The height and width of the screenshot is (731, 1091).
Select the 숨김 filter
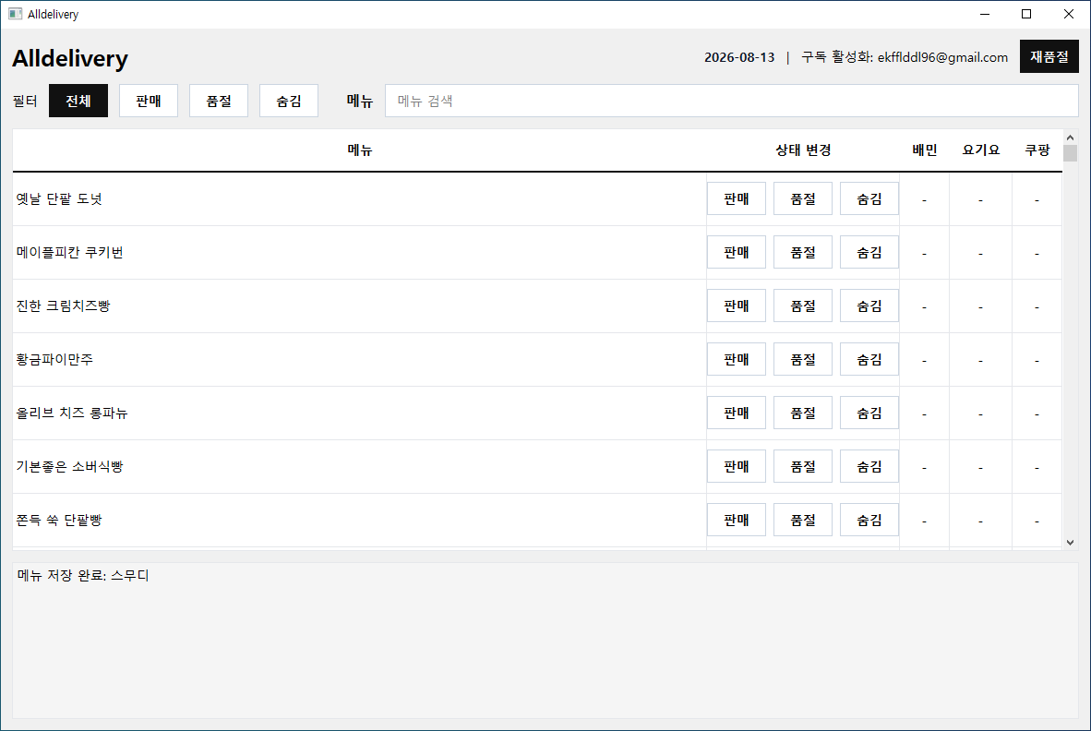pos(289,101)
